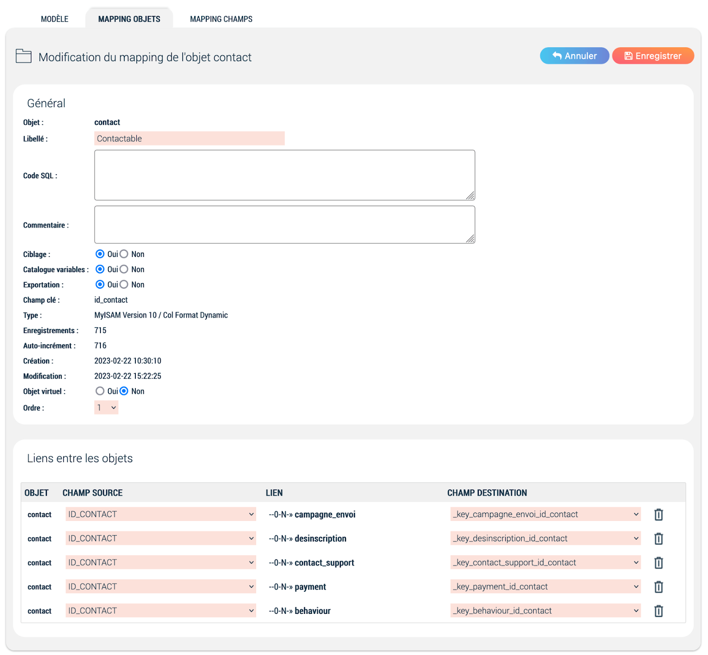Switch to the Mapping Objets tab
The image size is (708, 655).
pos(129,19)
